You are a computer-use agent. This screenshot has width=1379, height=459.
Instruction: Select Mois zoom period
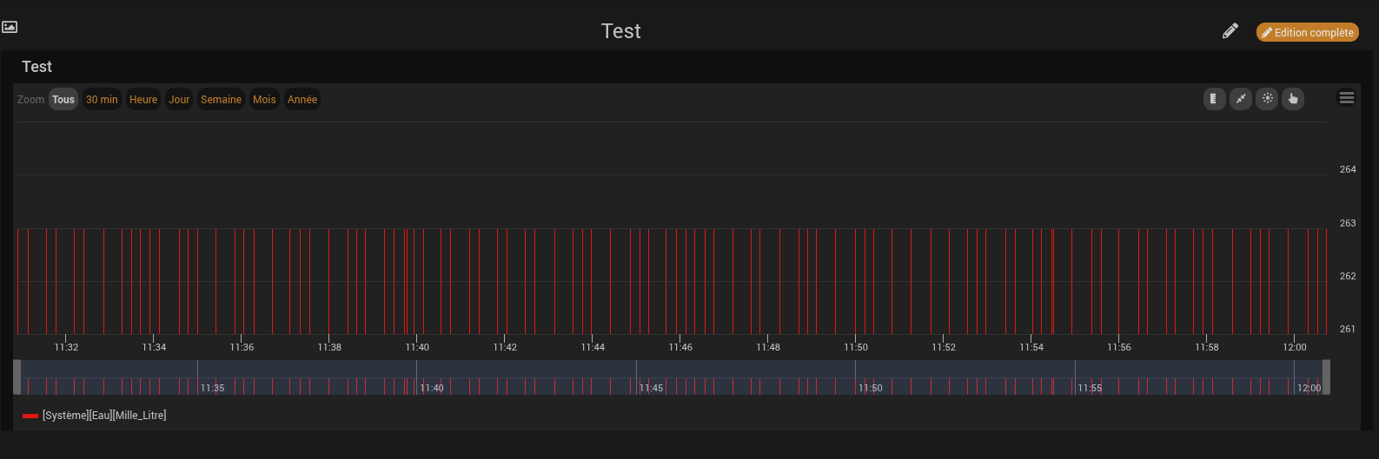pyautogui.click(x=264, y=100)
